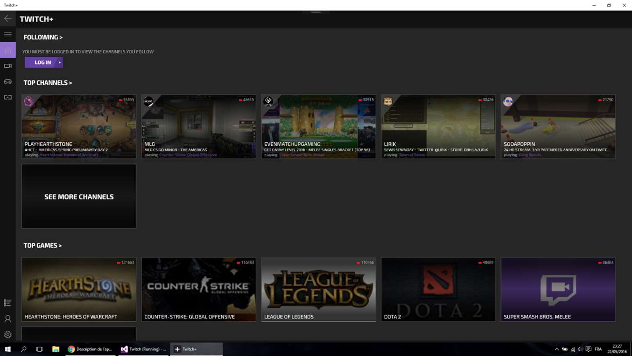Click the volume icon in tray
Image resolution: width=632 pixels, height=356 pixels.
click(580, 349)
